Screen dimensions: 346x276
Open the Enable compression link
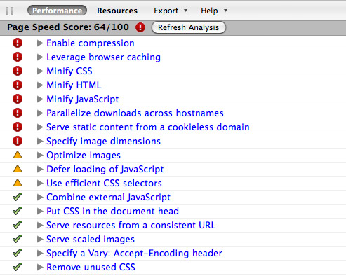91,43
